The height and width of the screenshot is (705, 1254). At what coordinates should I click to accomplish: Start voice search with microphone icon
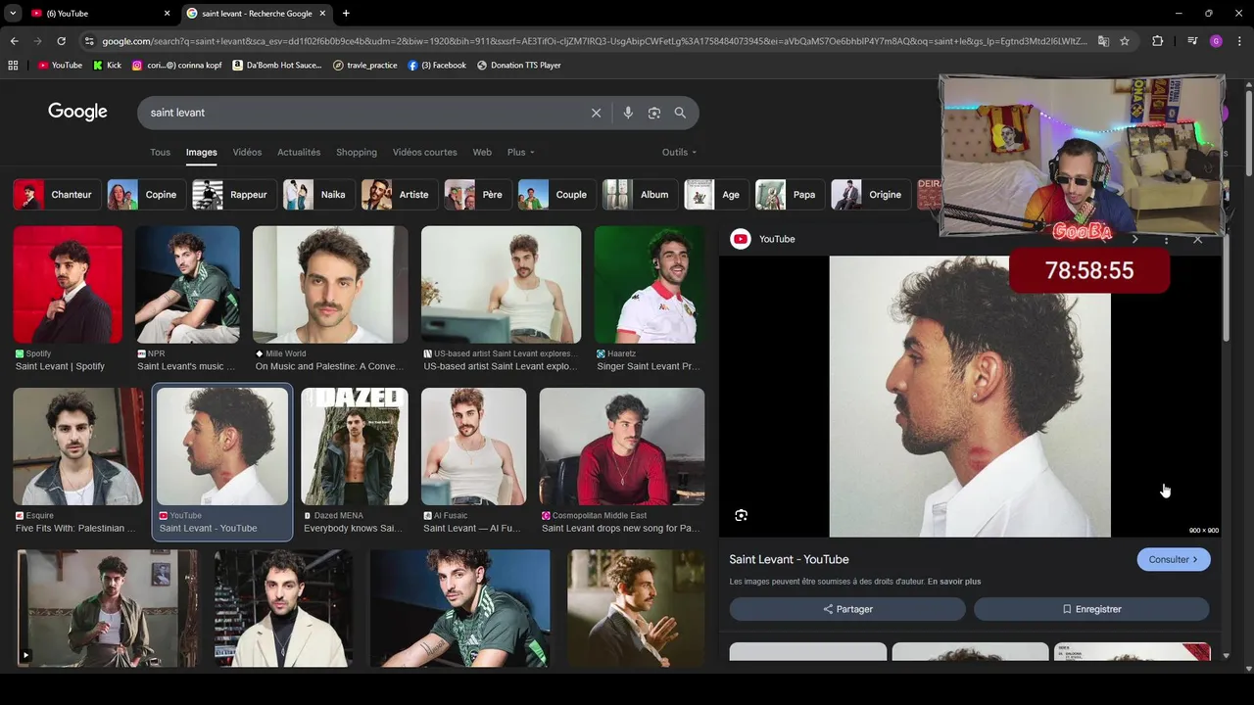628,113
